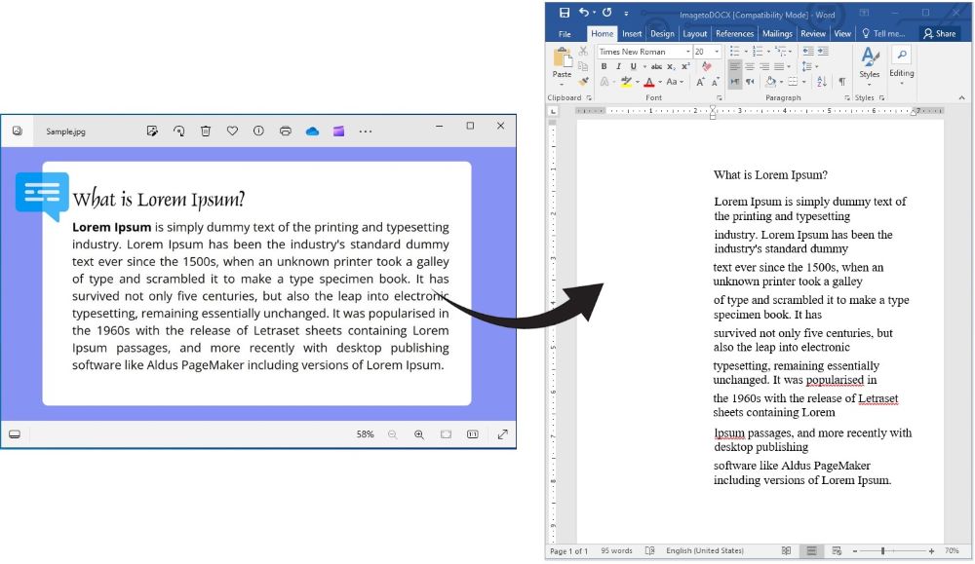Open the Text Highlight Color tool

pyautogui.click(x=625, y=80)
